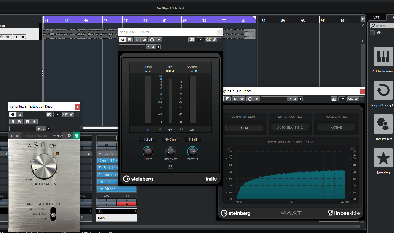
Task: Enable Read automation in Lin Dither window
Action: [x=235, y=99]
